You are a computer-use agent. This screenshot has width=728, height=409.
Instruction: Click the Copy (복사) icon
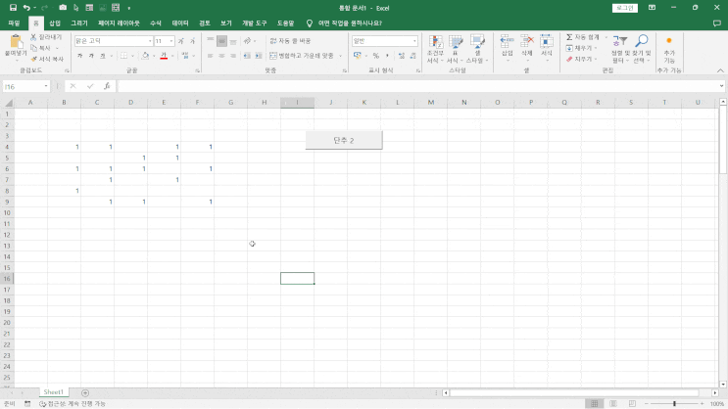click(33, 48)
